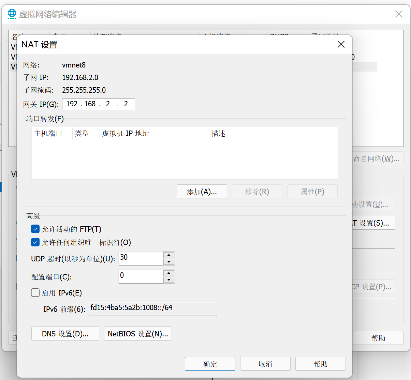Increase 配置端口 value with up arrow
Viewport: 411px width, 380px height.
[x=169, y=273]
